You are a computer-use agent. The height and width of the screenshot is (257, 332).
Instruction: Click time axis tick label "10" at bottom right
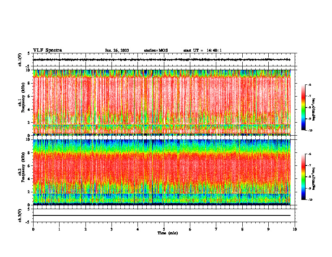pos(295,229)
